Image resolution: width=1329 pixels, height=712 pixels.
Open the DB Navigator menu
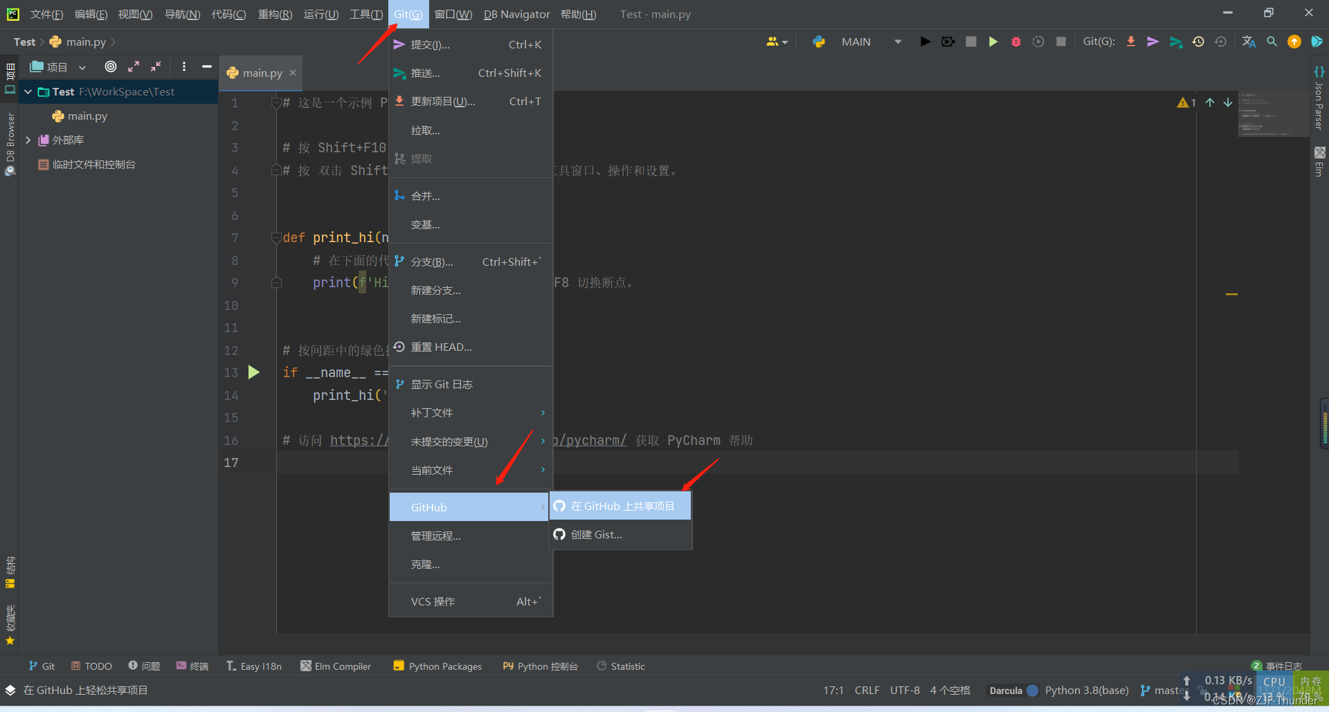click(x=516, y=14)
